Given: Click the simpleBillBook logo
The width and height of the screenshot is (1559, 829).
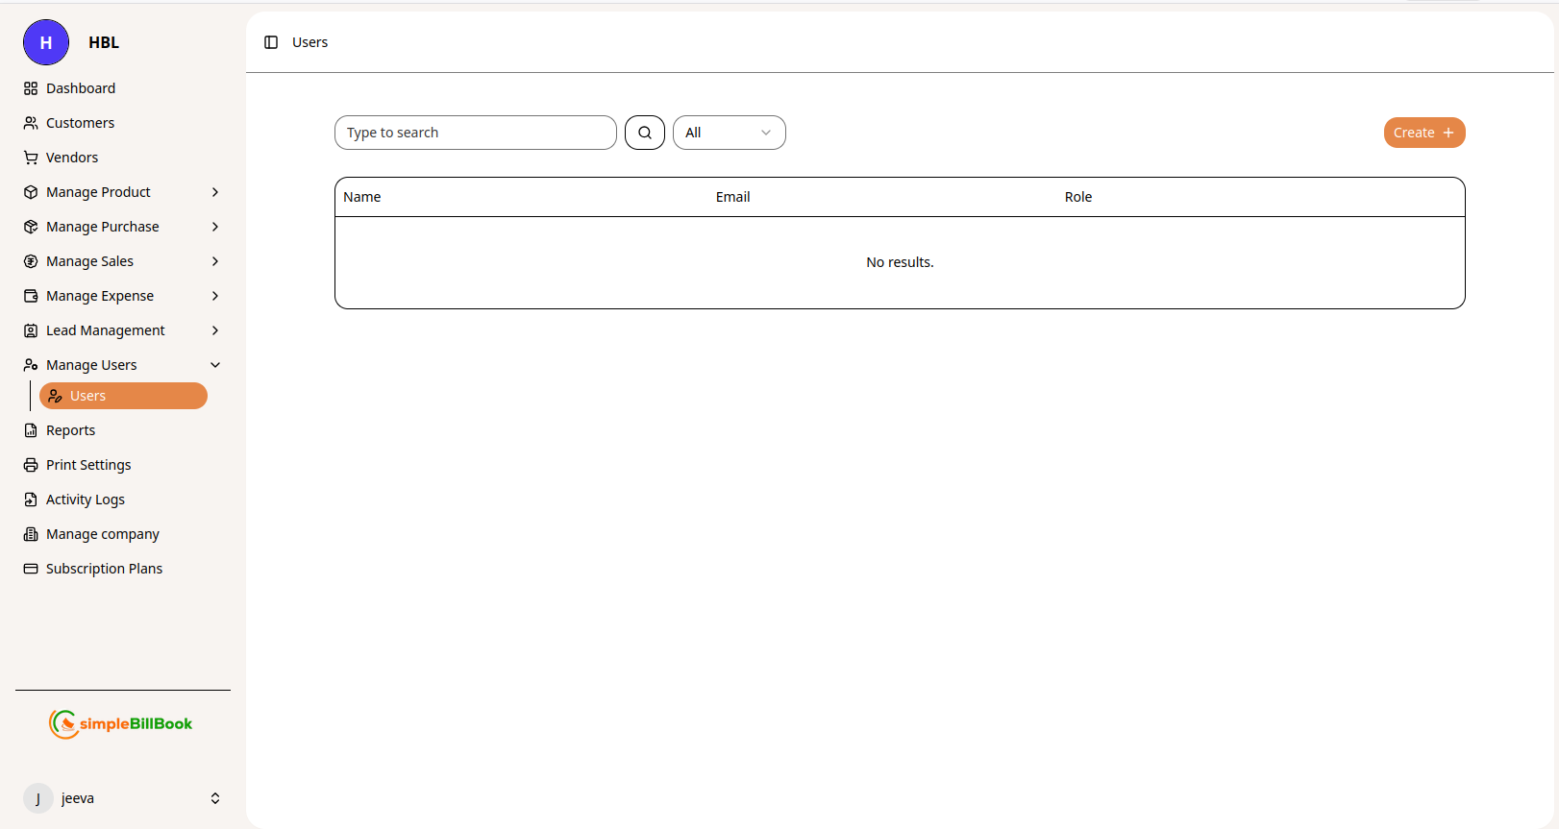Looking at the screenshot, I should point(121,724).
